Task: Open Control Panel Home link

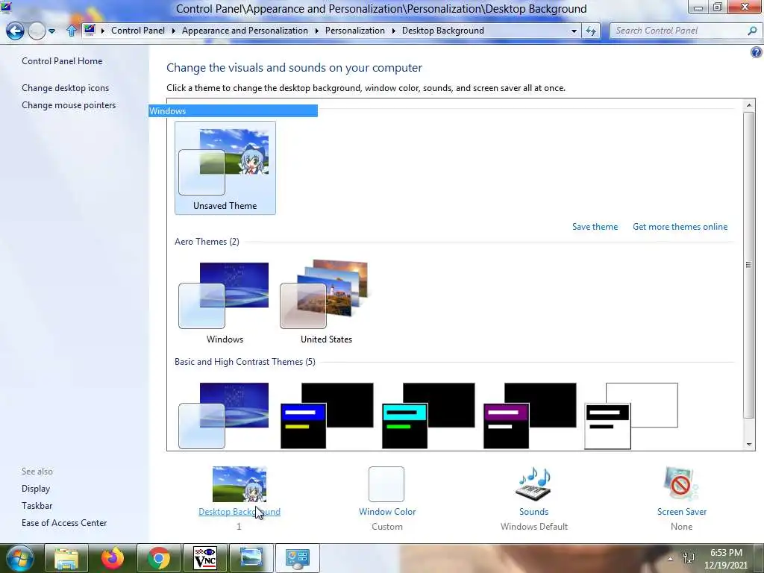Action: 62,61
